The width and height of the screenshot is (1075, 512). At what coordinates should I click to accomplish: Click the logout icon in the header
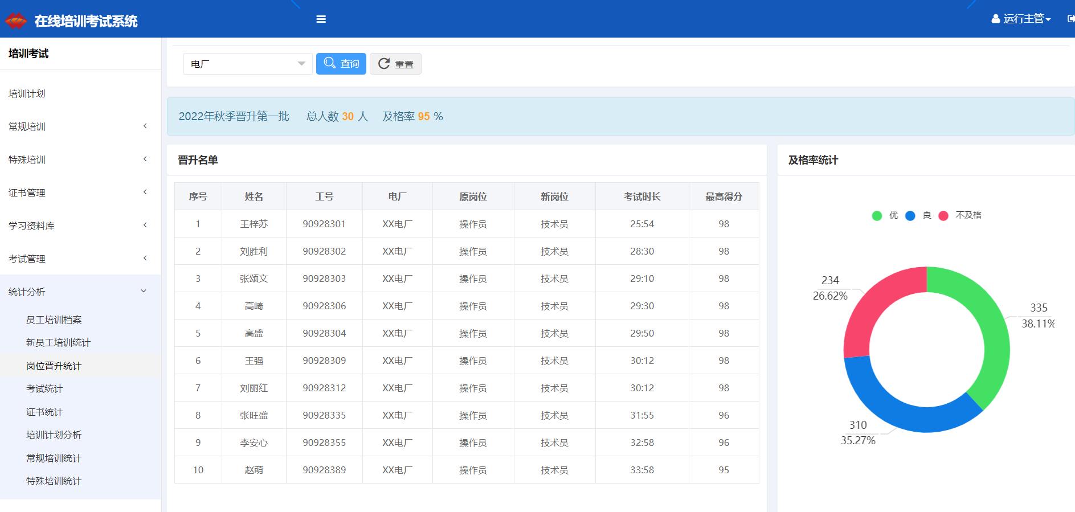1070,19
